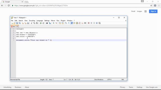Open the Search menu
Image resolution: width=161 pixels, height=90 pixels.
[21, 20]
